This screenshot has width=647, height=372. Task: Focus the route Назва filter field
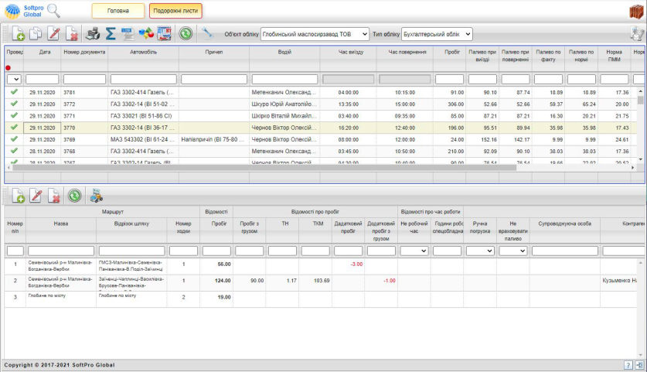60,251
